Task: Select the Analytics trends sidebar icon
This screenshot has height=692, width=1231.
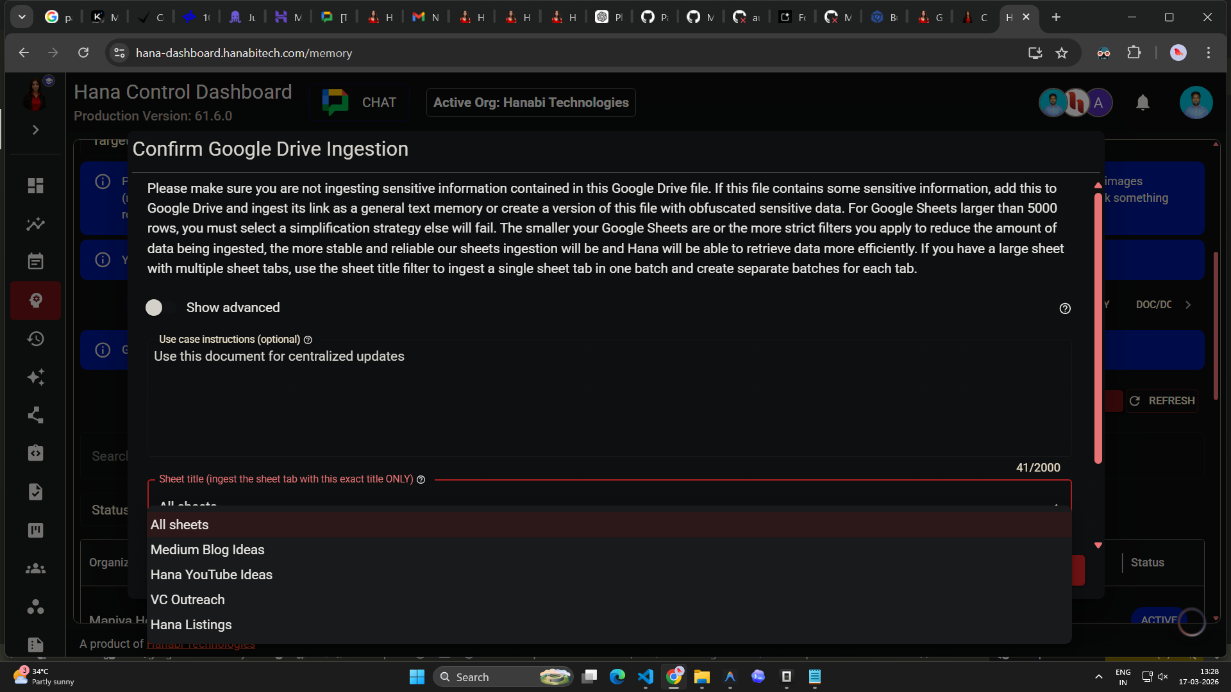Action: [x=35, y=224]
